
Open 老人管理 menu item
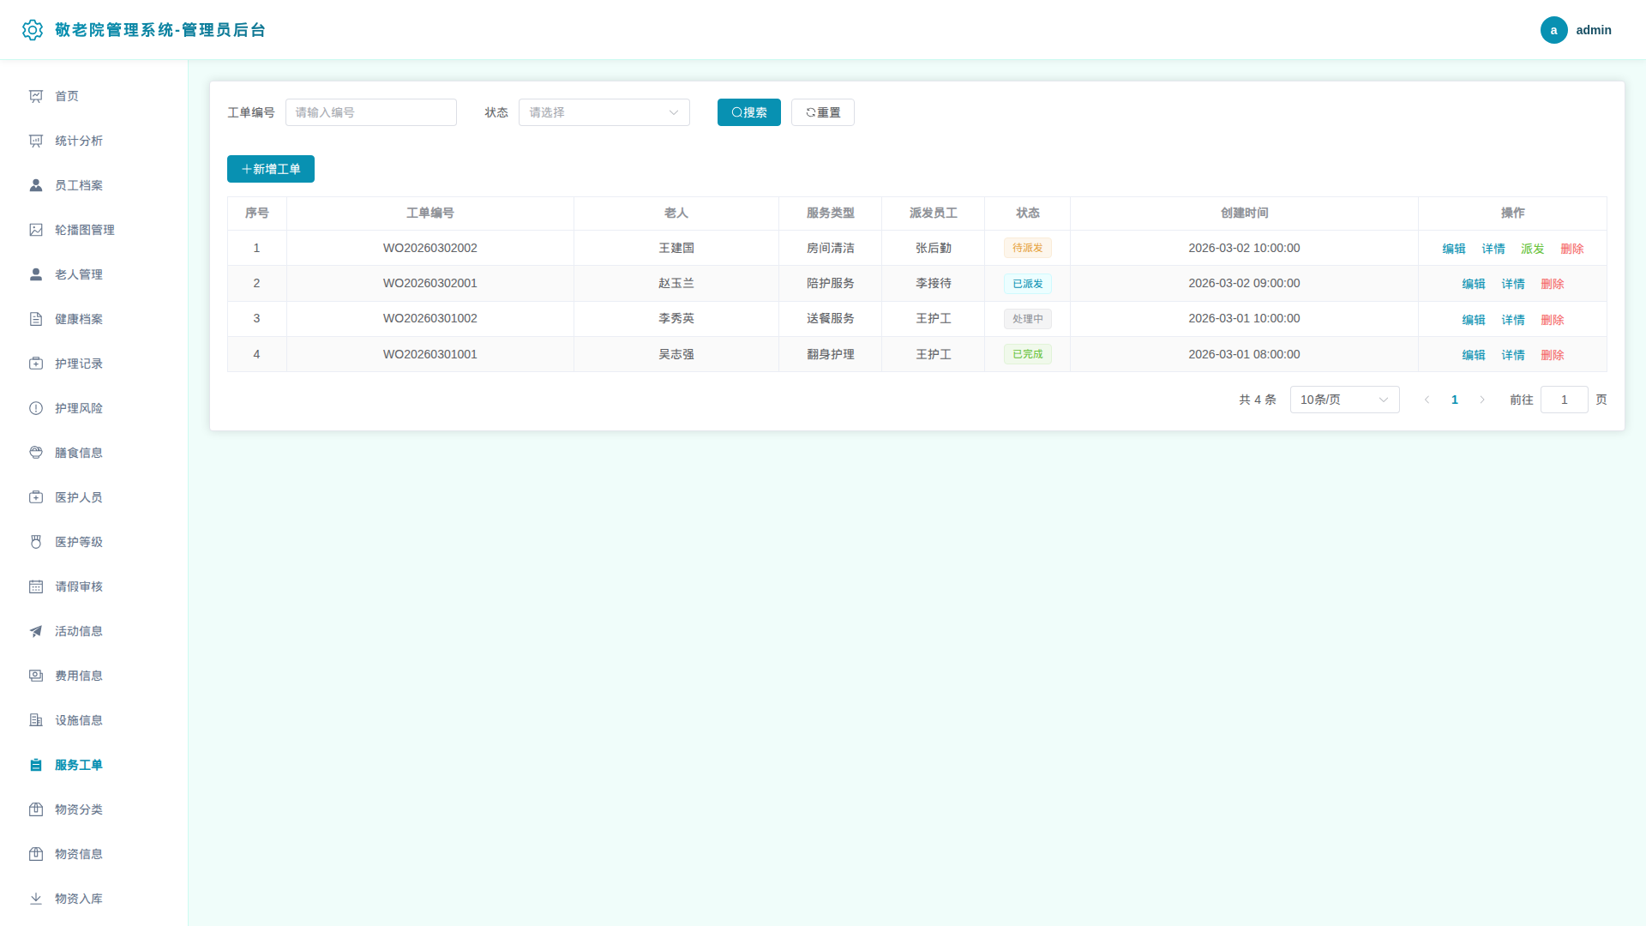tap(94, 274)
